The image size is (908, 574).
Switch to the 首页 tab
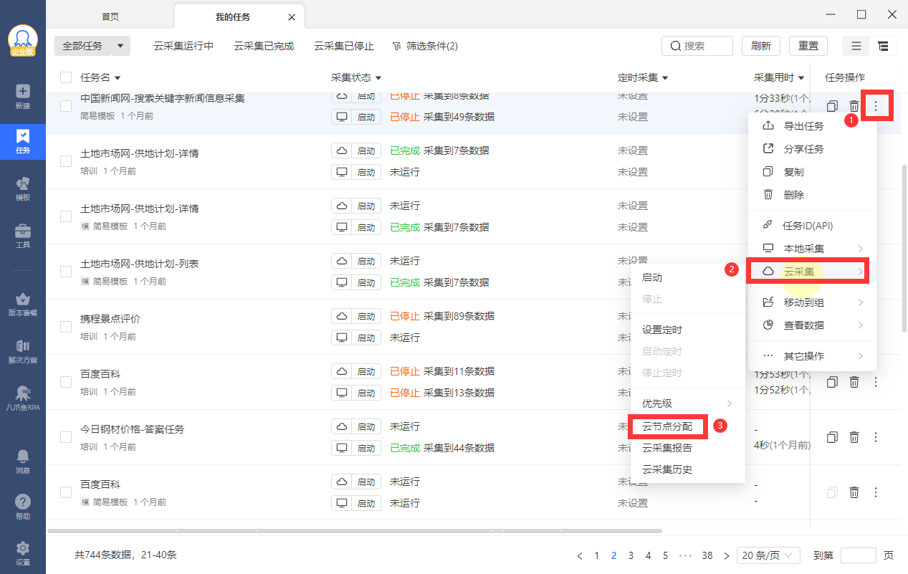point(110,16)
